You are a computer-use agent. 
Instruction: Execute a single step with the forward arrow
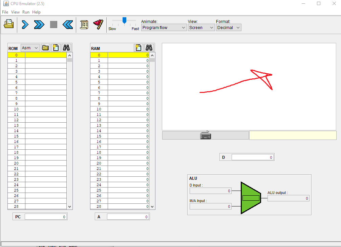pyautogui.click(x=25, y=24)
